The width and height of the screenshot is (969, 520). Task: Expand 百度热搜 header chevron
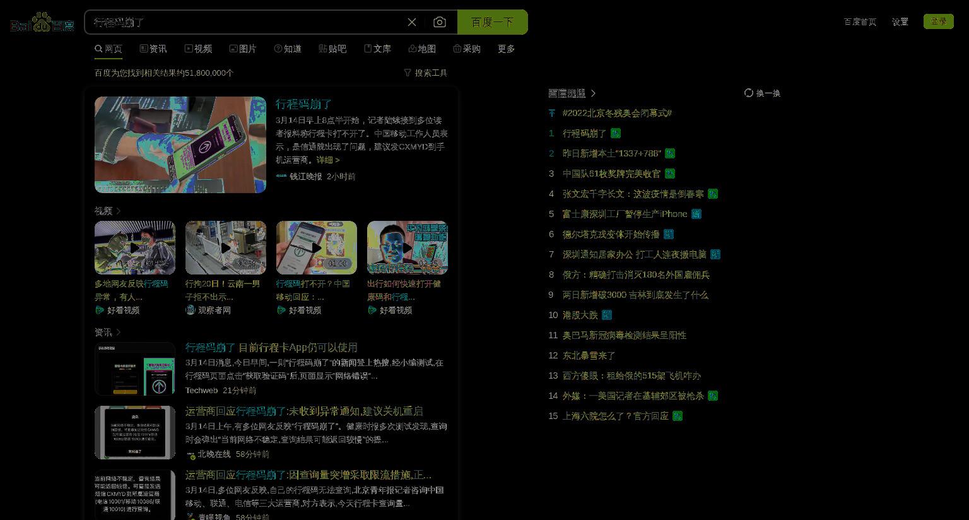tap(593, 93)
